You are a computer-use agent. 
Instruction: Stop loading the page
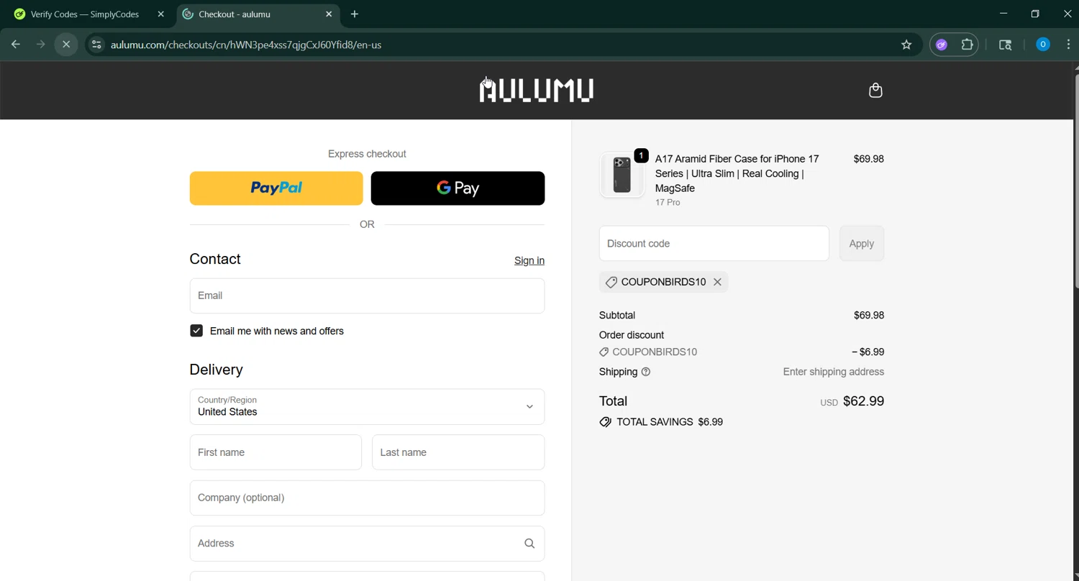point(66,45)
